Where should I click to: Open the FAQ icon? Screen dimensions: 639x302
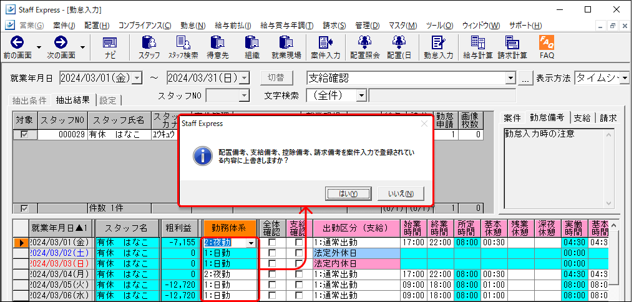(547, 47)
